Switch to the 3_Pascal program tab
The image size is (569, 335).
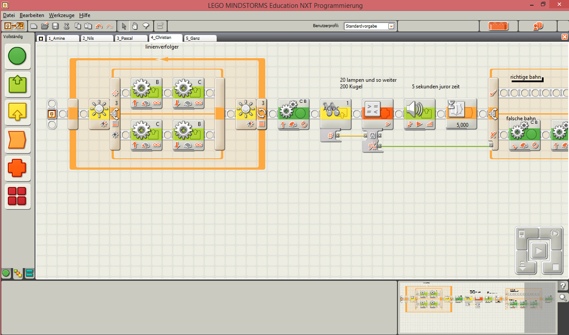pyautogui.click(x=131, y=38)
